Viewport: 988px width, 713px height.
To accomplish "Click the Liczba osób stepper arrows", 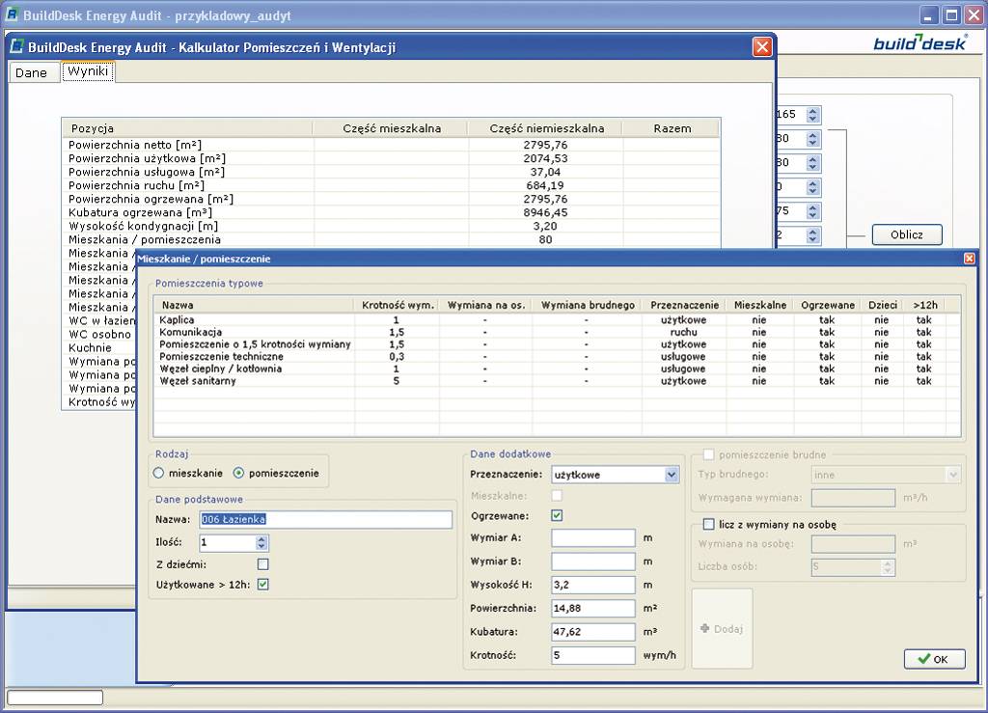I will coord(888,567).
